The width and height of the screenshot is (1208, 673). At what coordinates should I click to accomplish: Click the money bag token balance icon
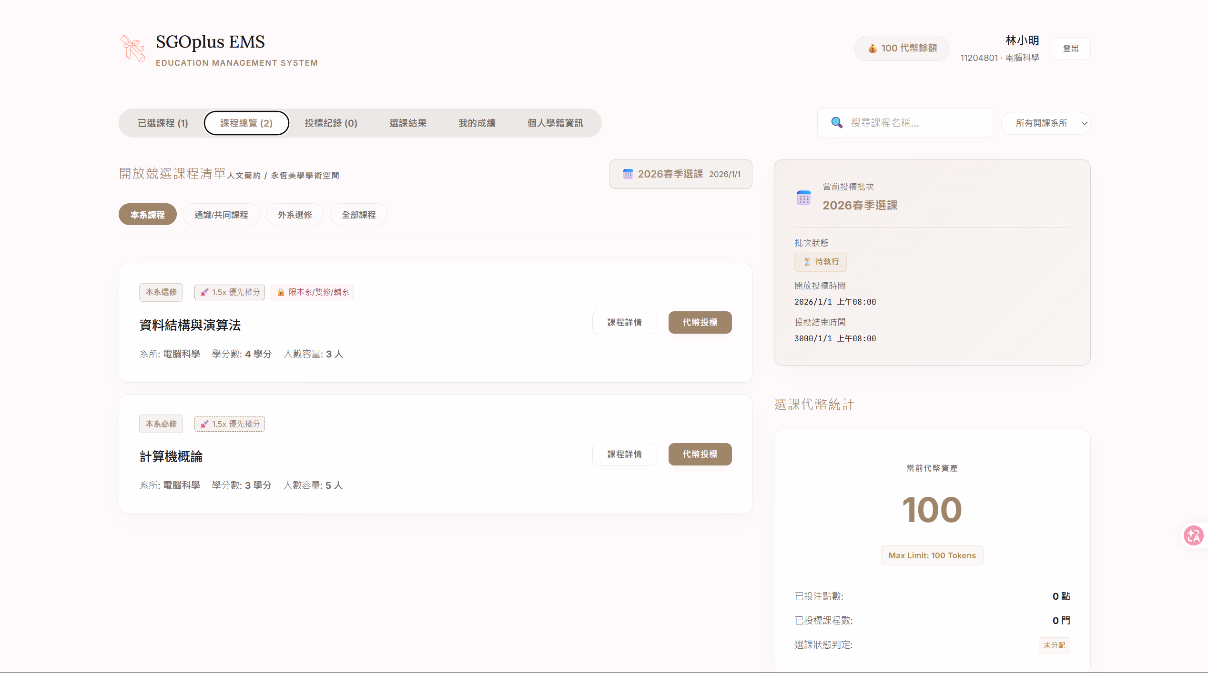coord(873,48)
